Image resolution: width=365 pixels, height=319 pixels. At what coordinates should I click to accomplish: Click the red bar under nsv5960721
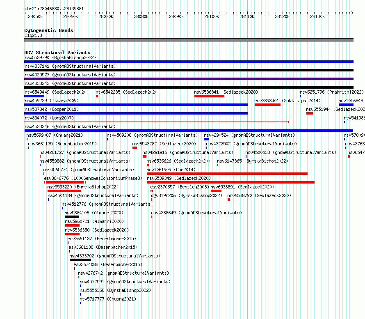(x=73, y=225)
